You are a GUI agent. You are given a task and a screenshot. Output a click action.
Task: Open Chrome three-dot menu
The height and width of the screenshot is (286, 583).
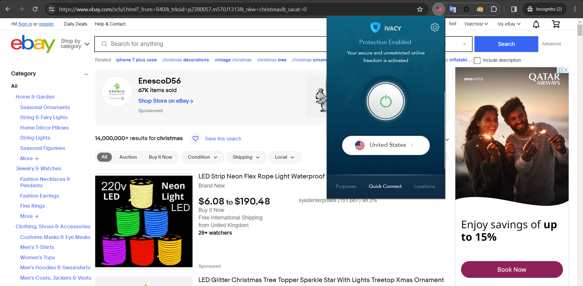pos(575,9)
